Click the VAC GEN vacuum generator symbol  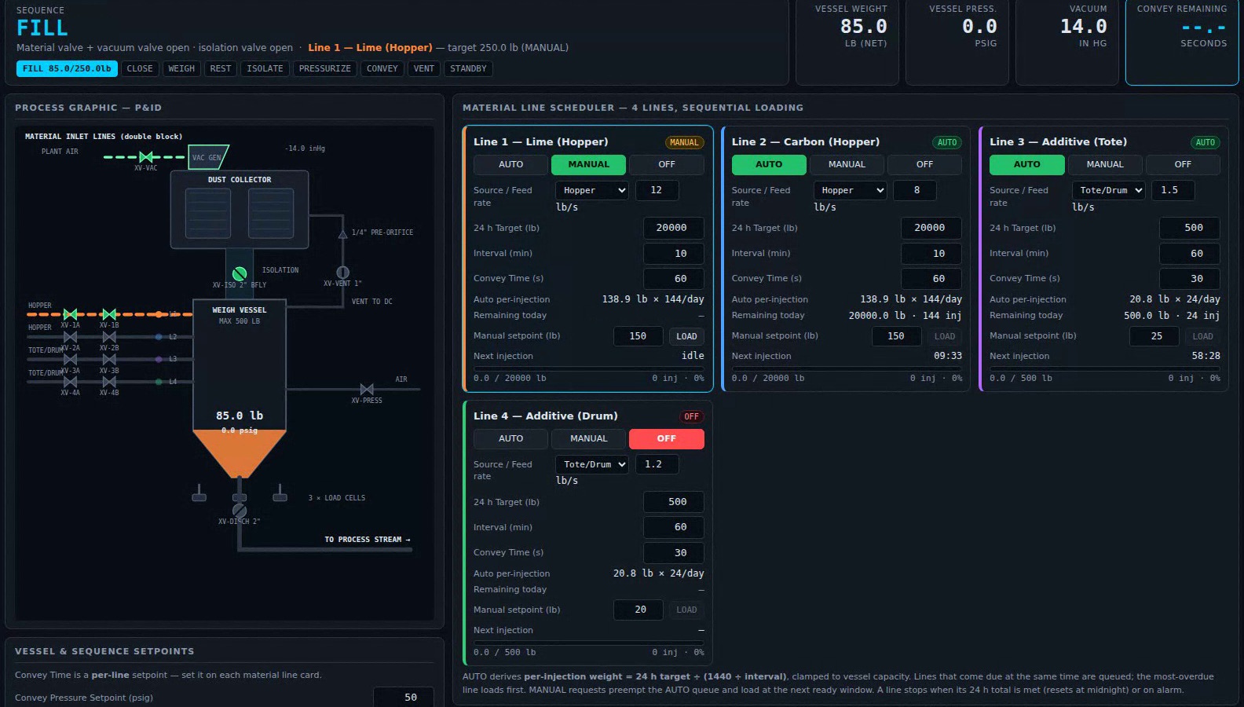click(x=208, y=157)
